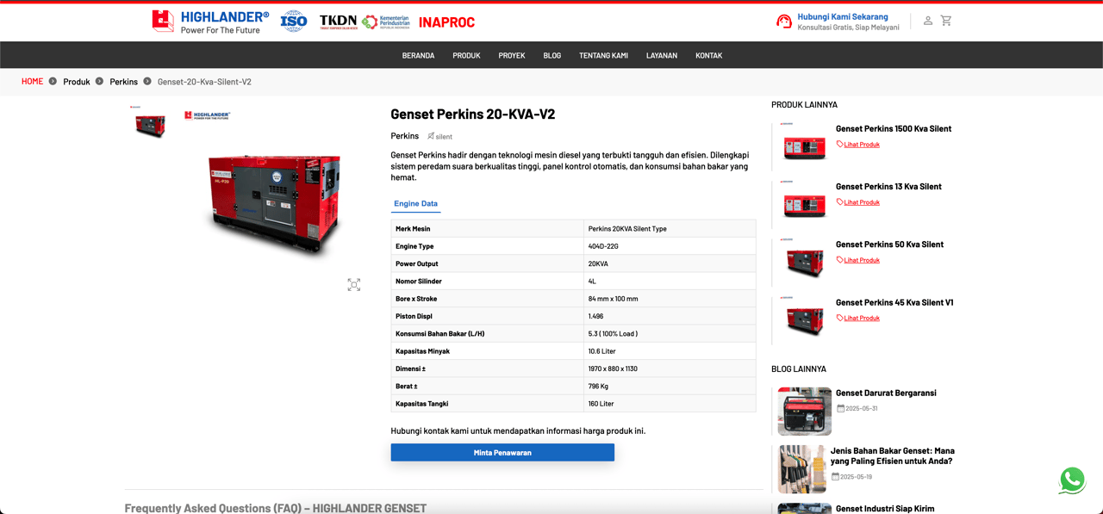Click the red headset support icon
This screenshot has height=514, width=1103.
tap(782, 20)
